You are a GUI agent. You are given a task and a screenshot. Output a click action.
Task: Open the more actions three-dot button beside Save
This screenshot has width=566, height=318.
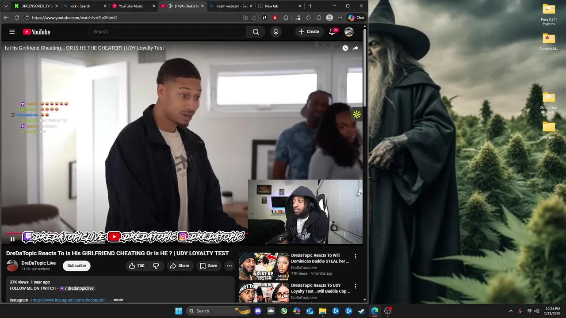pos(229,266)
